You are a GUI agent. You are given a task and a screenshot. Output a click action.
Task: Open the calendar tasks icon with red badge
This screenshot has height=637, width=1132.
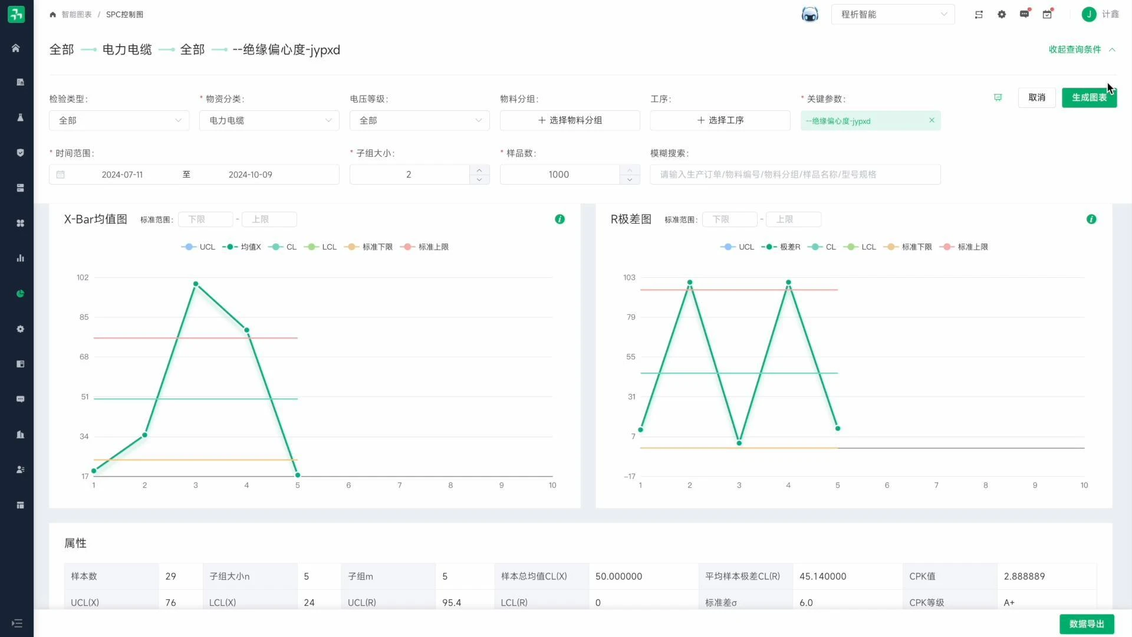[x=1048, y=14]
